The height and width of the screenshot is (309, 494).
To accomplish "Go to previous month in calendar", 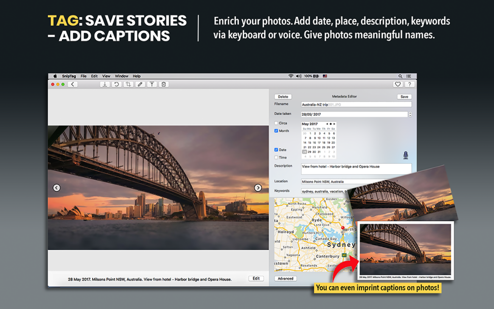I will (327, 124).
